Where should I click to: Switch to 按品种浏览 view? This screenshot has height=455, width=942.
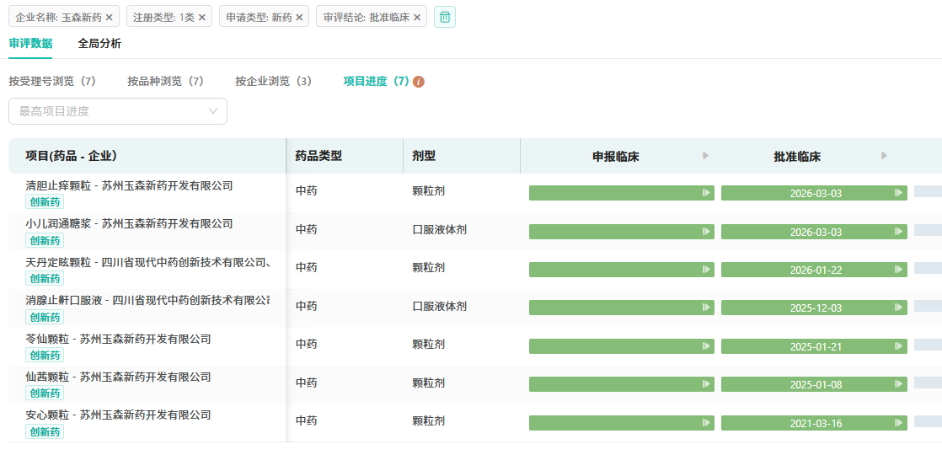(166, 82)
